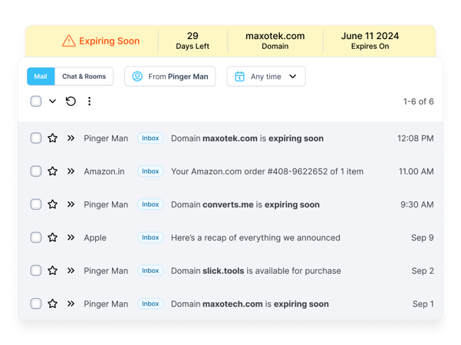Click importance marker on Amazon.in email
Image resolution: width=461 pixels, height=345 pixels.
tap(71, 171)
